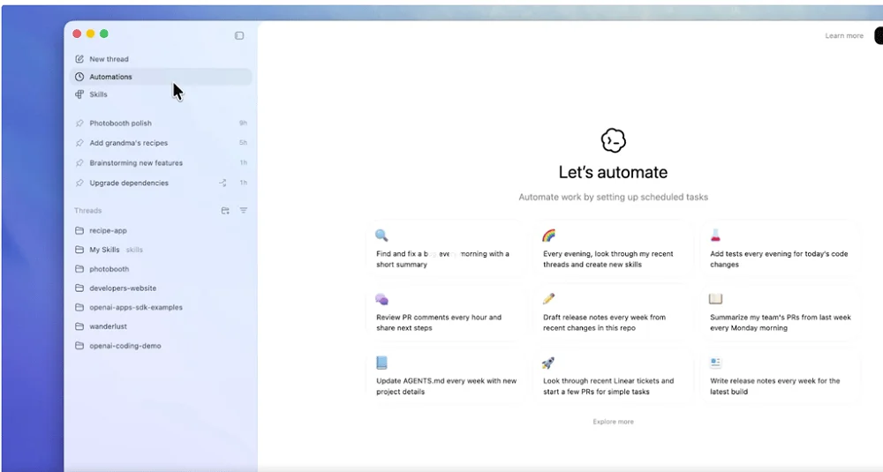Click the Explore more link
This screenshot has height=472, width=883.
[614, 422]
